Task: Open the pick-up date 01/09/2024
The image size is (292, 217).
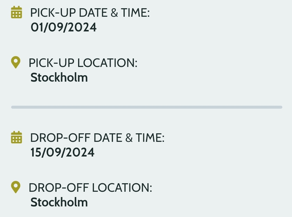Action: (63, 27)
